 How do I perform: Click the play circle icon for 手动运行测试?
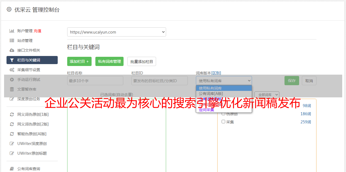[12, 80]
